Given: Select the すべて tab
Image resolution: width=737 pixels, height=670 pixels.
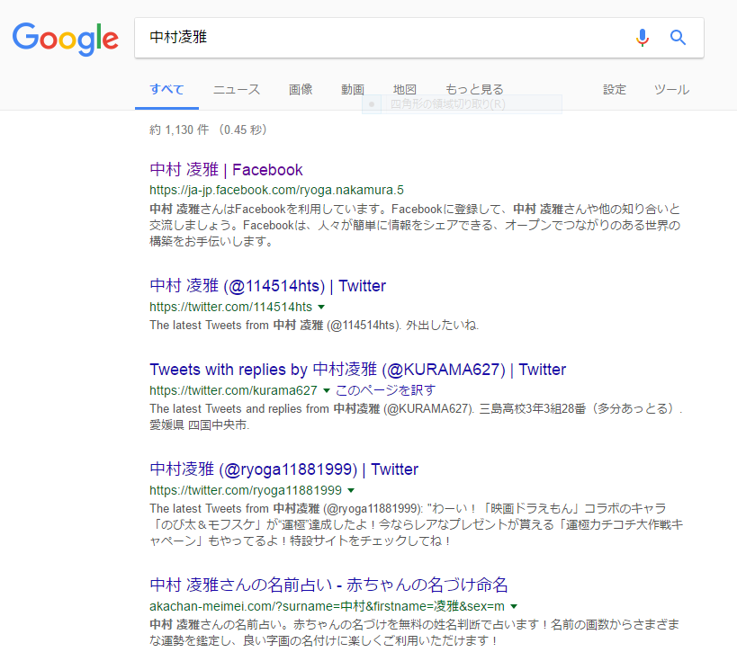Looking at the screenshot, I should pos(166,89).
